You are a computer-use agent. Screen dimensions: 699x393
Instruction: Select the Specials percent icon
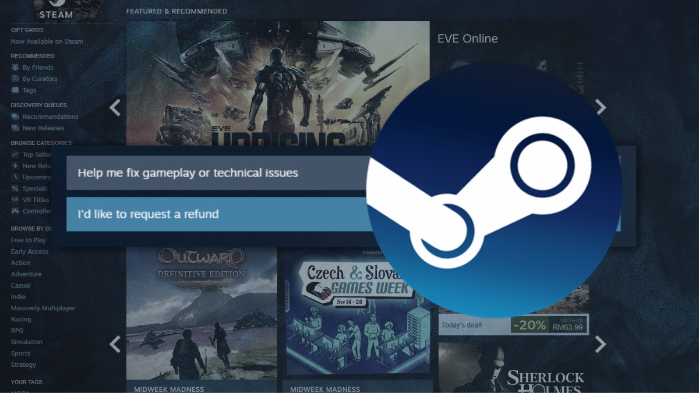click(x=16, y=188)
